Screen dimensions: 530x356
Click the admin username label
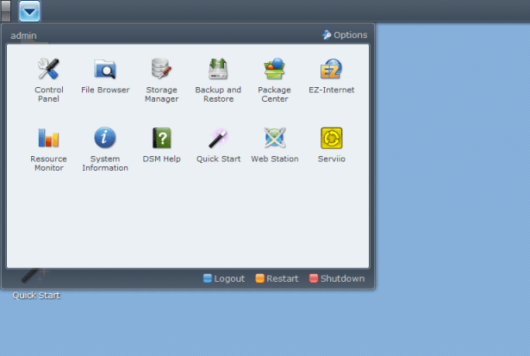coord(23,36)
